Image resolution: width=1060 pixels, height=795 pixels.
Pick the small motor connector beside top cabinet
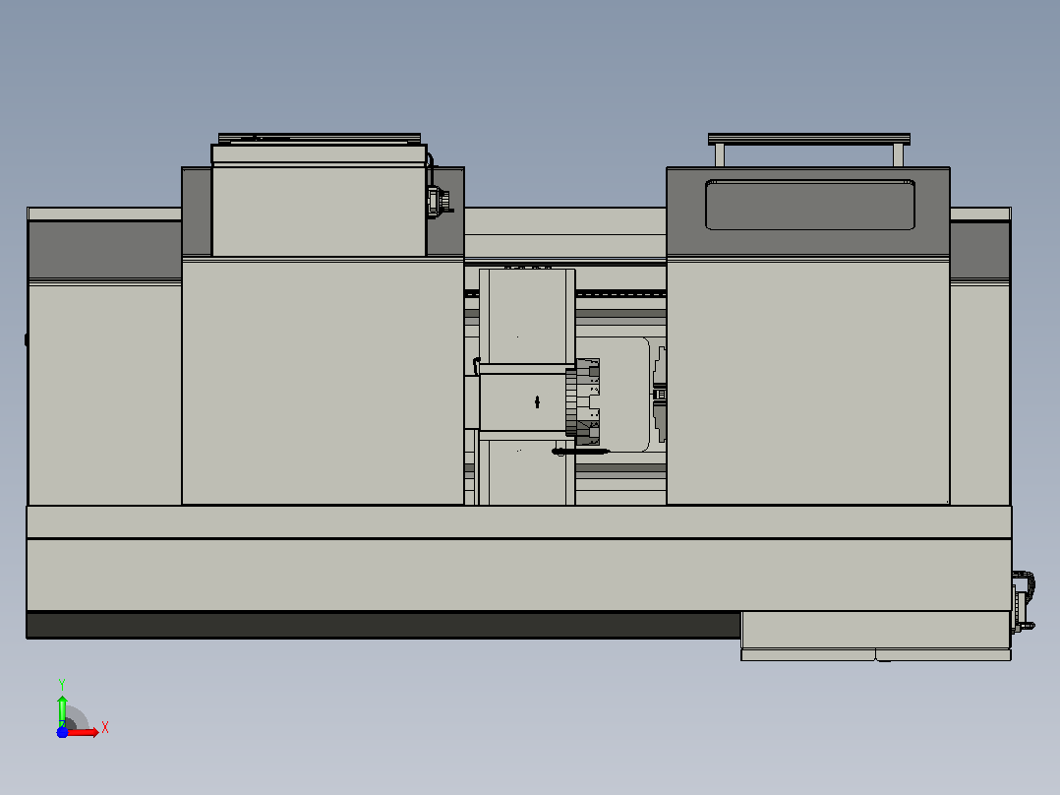pyautogui.click(x=439, y=201)
